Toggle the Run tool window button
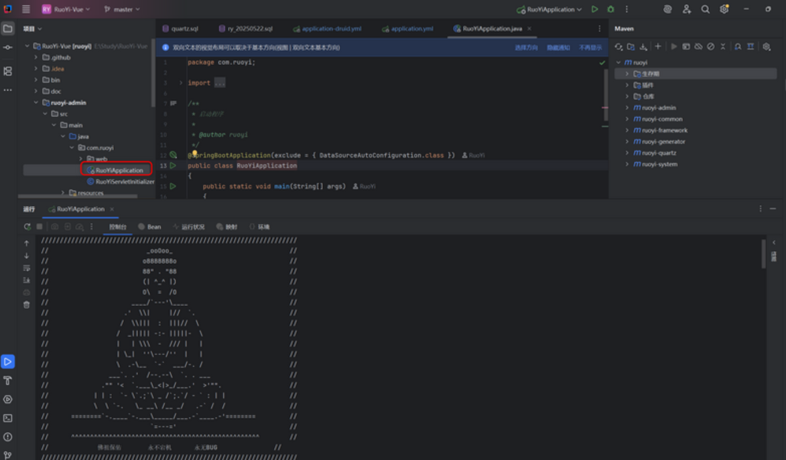Screen dimensions: 786x460 tap(7, 362)
